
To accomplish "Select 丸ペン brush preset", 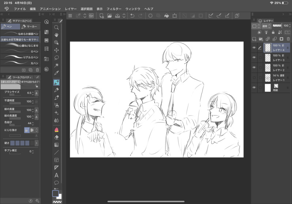I will [20, 63].
